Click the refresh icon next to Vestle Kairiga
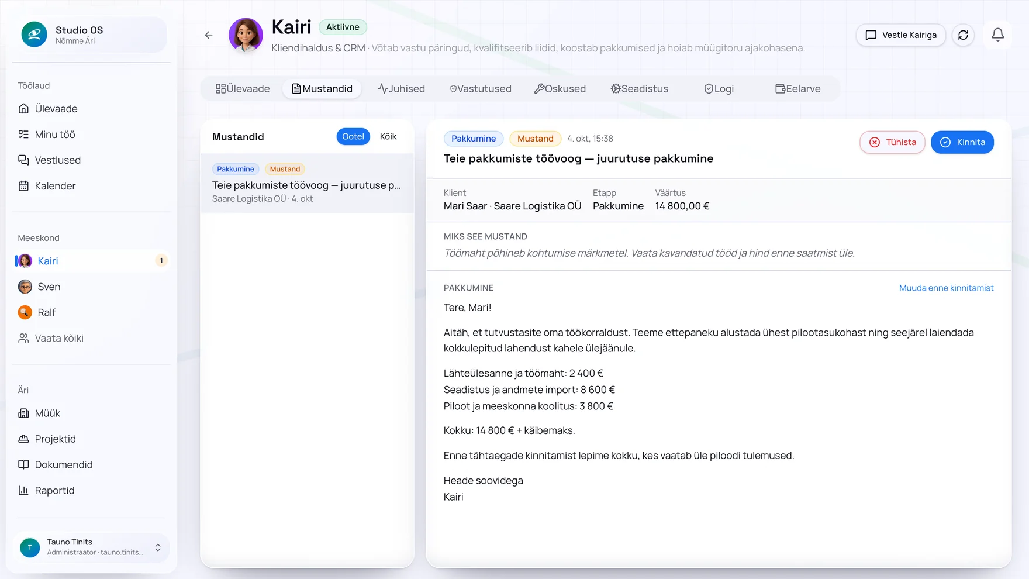 point(963,35)
